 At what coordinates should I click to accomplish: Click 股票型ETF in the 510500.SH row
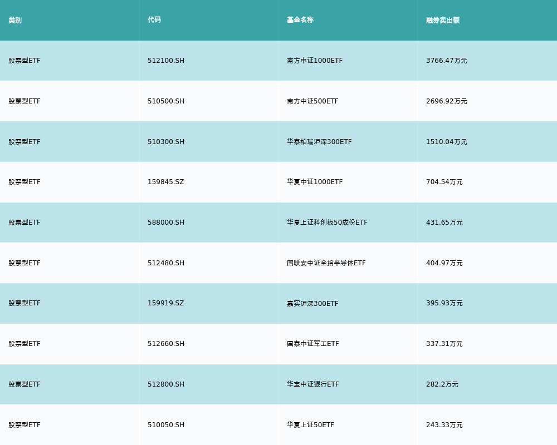(x=25, y=101)
